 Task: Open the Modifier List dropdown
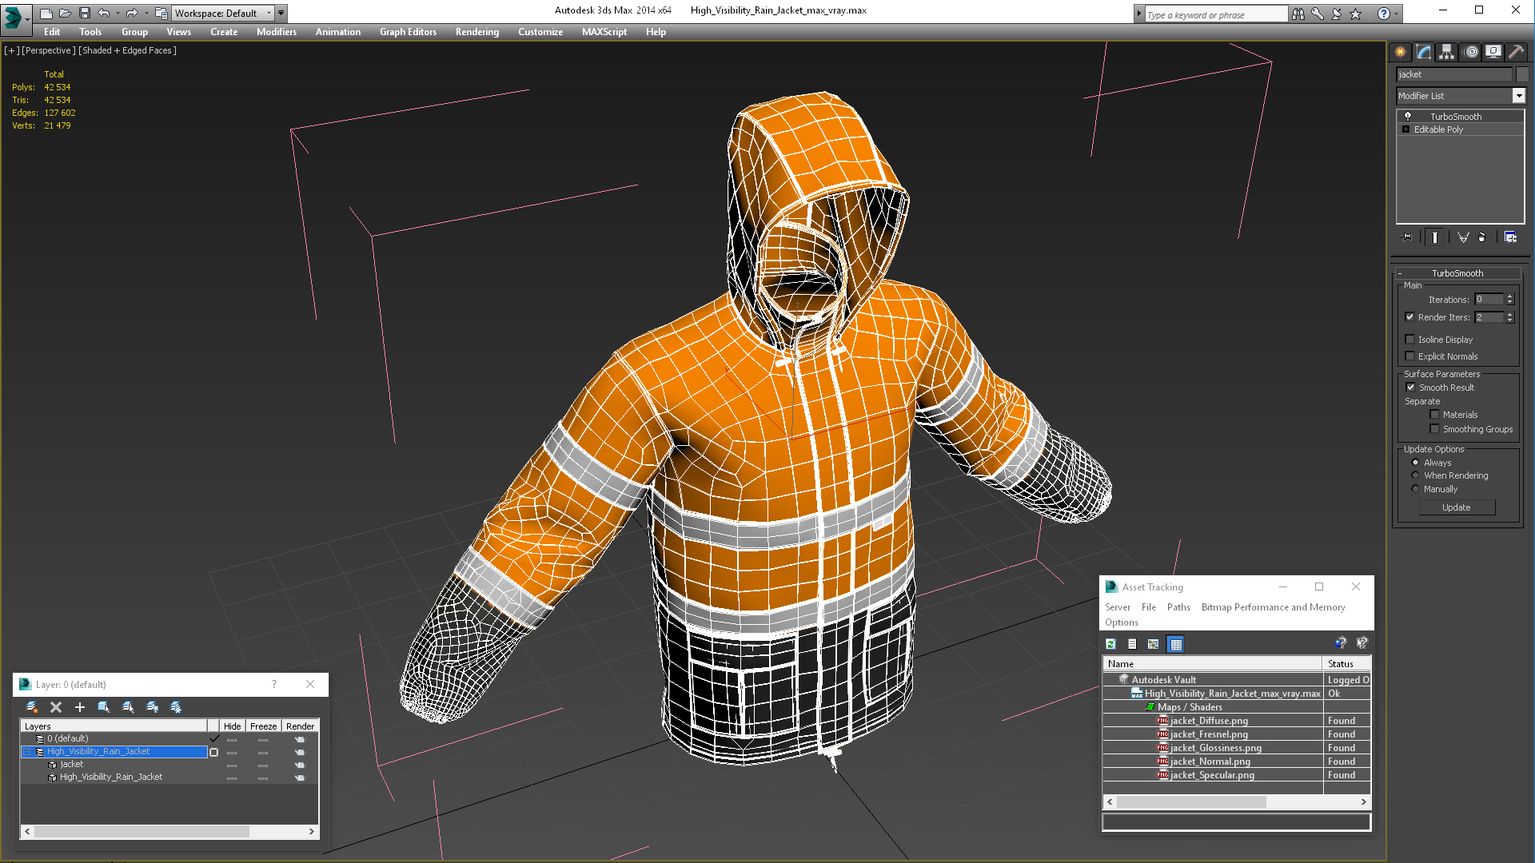pos(1518,96)
